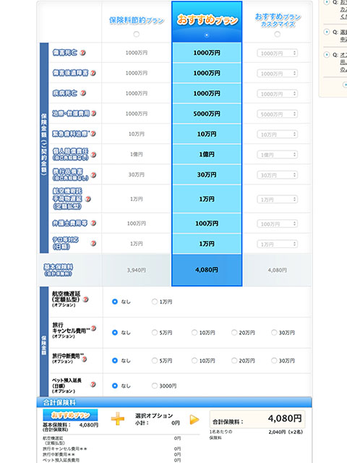Click the おすすめプラン column header
This screenshot has height=463, width=347.
coord(207,20)
